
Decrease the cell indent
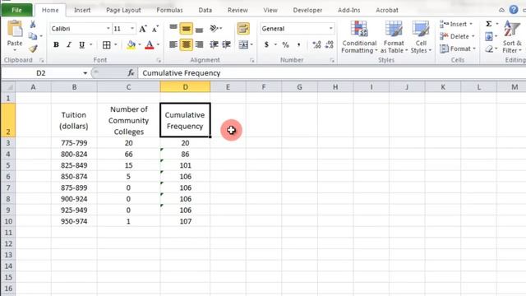point(214,44)
